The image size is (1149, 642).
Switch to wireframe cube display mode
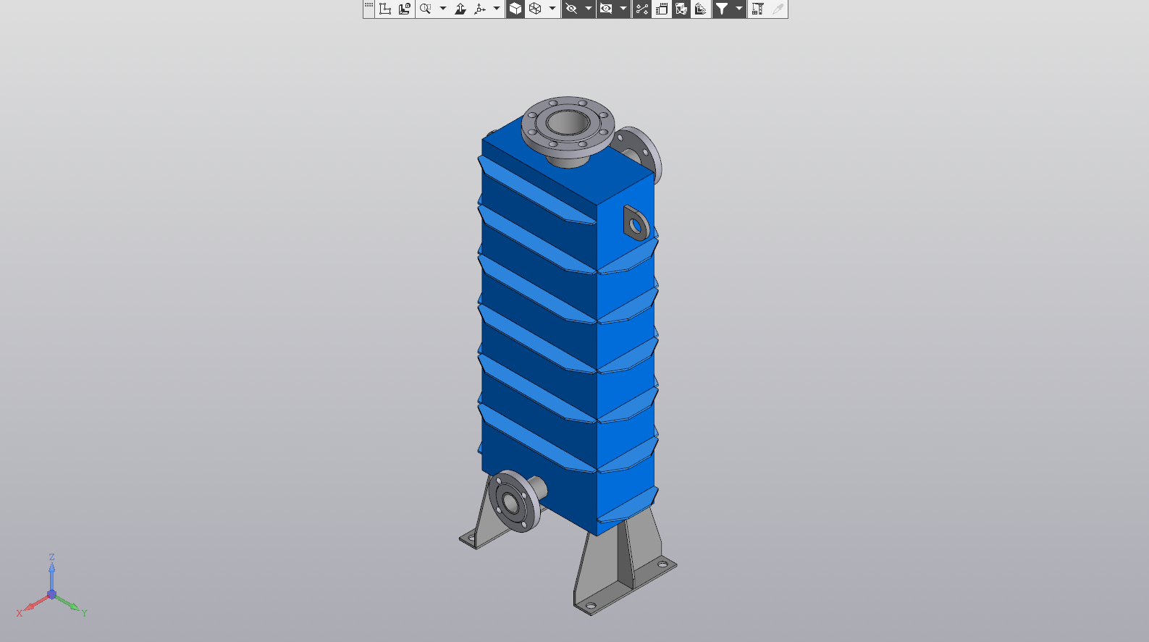[535, 9]
